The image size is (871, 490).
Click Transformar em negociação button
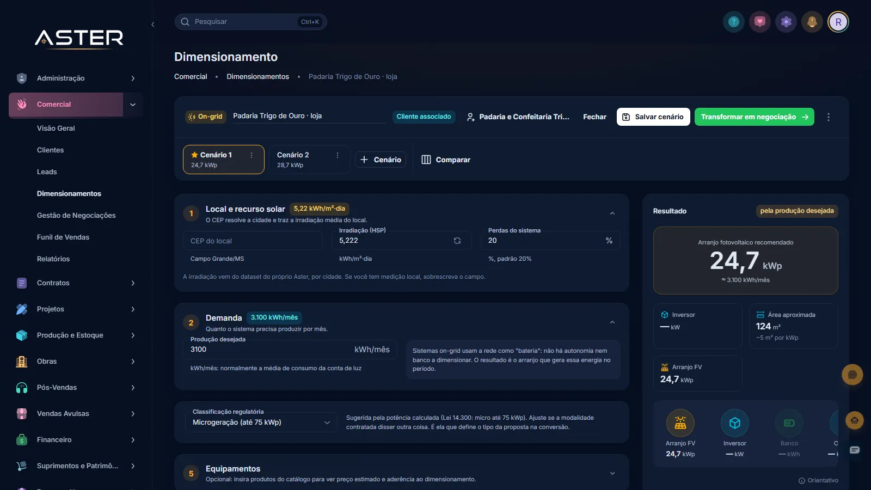tap(754, 117)
